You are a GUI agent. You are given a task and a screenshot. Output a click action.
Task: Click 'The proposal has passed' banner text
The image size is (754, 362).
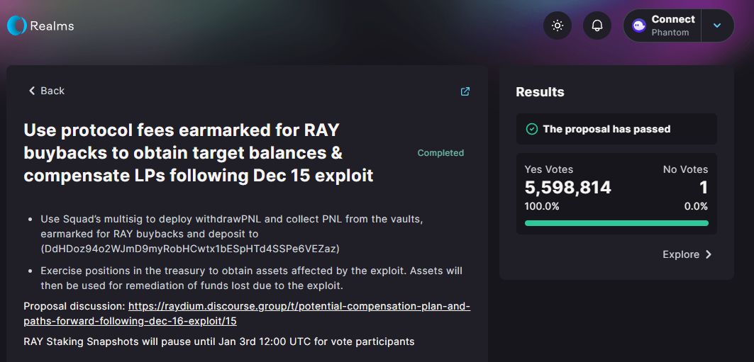[606, 129]
